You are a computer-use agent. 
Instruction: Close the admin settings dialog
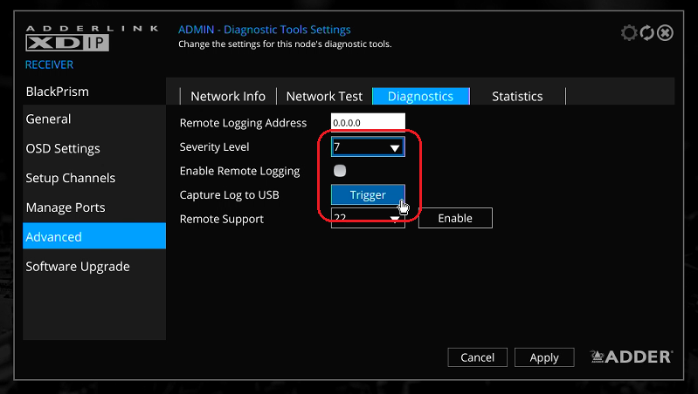click(666, 33)
